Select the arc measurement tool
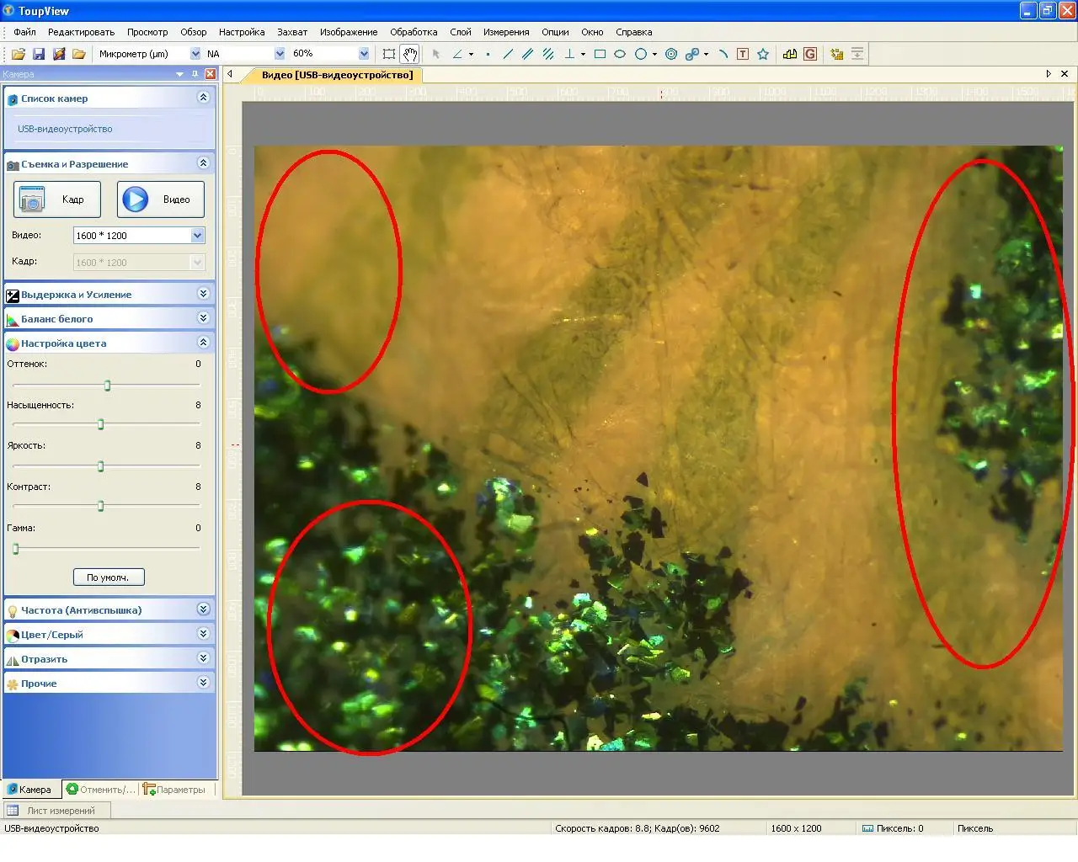The image size is (1078, 862). click(x=723, y=54)
